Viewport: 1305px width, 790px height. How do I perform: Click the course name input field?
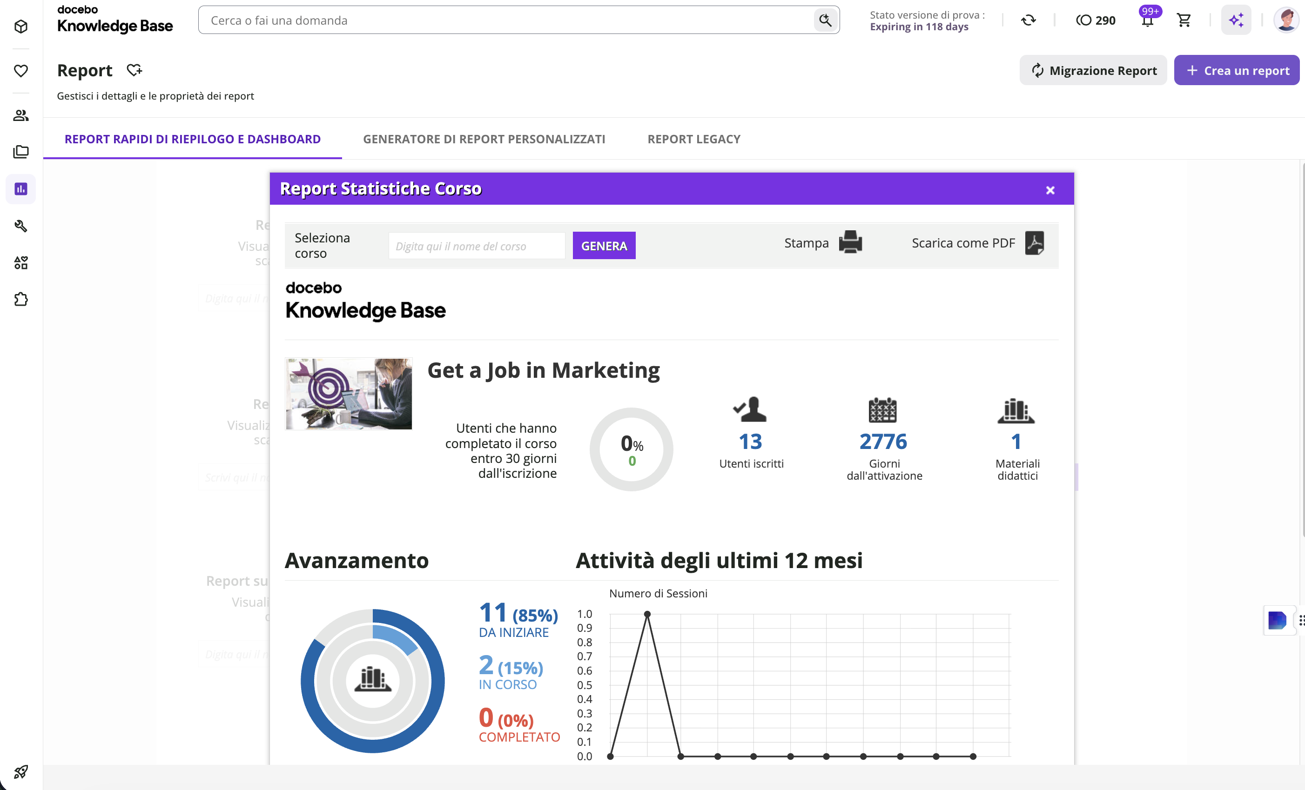(x=477, y=246)
